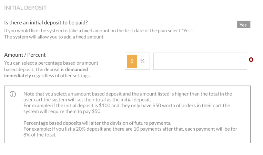Viewport: 263px width, 155px height.
Task: Click the info icon in the note box
Action: pos(13,94)
